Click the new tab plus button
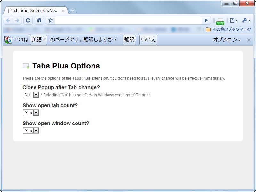The height and width of the screenshot is (192, 256). (x=73, y=11)
